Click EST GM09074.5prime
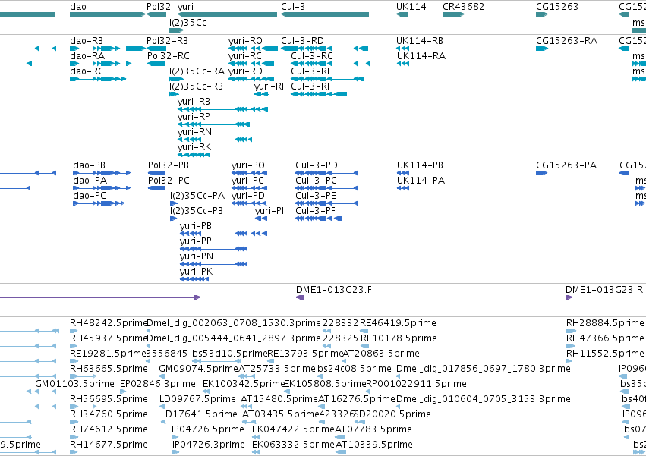 pyautogui.click(x=199, y=369)
